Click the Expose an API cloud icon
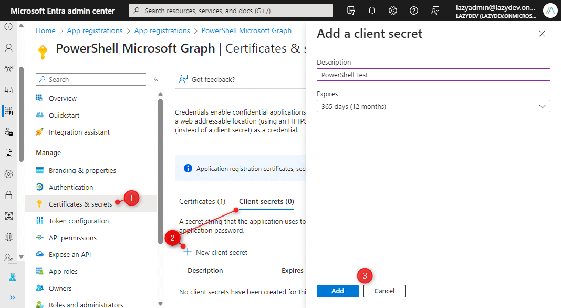Image resolution: width=561 pixels, height=308 pixels. pyautogui.click(x=39, y=254)
